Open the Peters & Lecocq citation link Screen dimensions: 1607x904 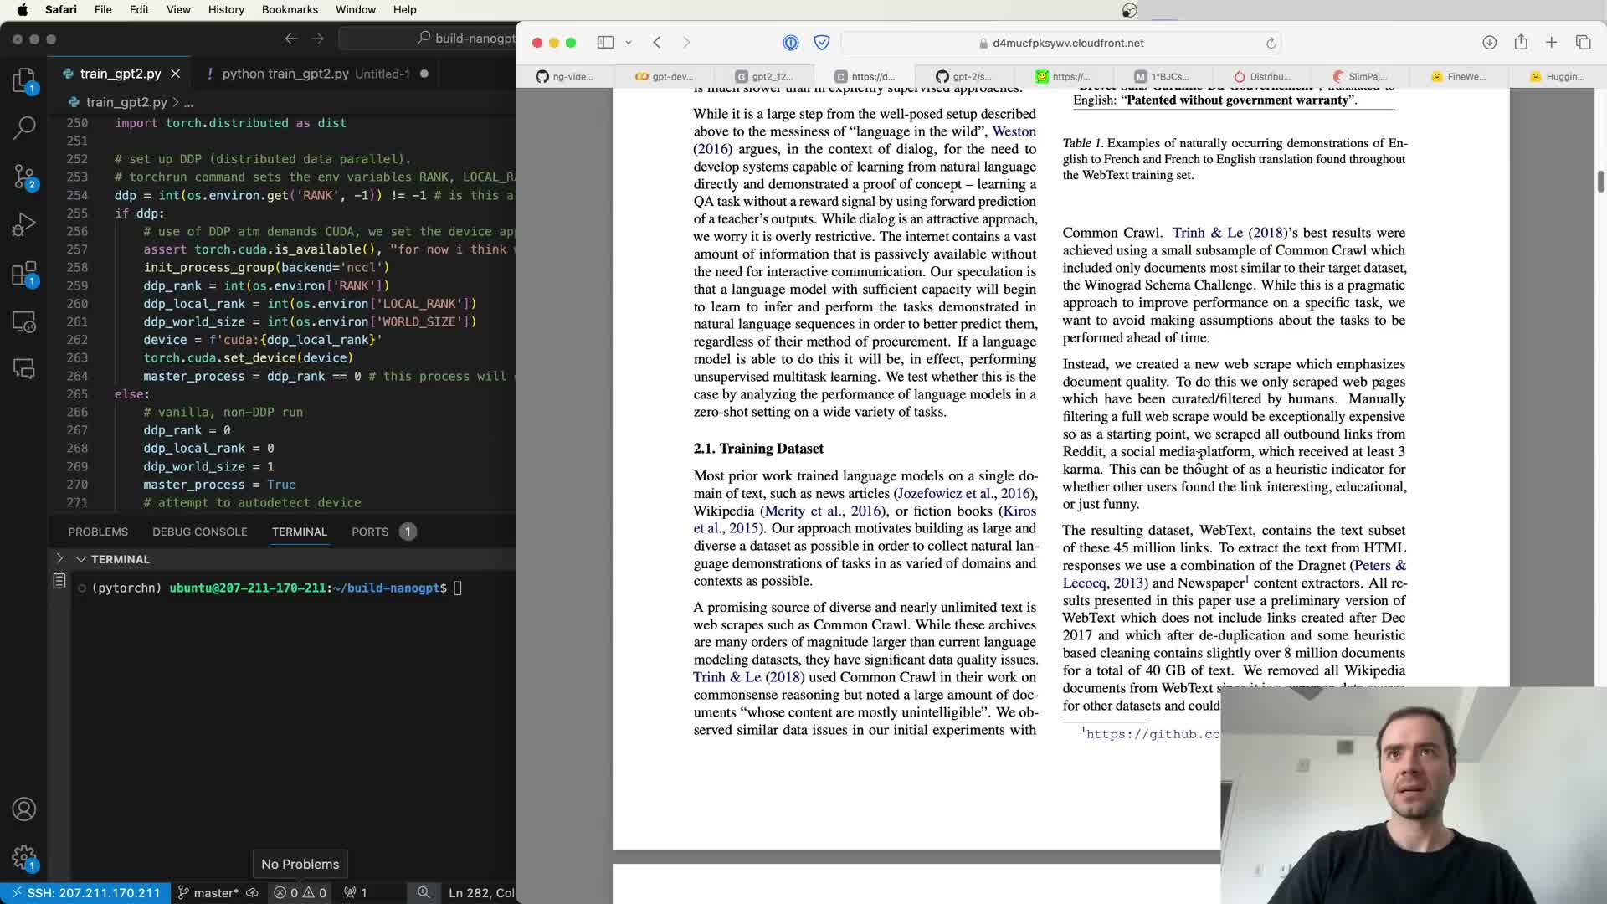1379,566
